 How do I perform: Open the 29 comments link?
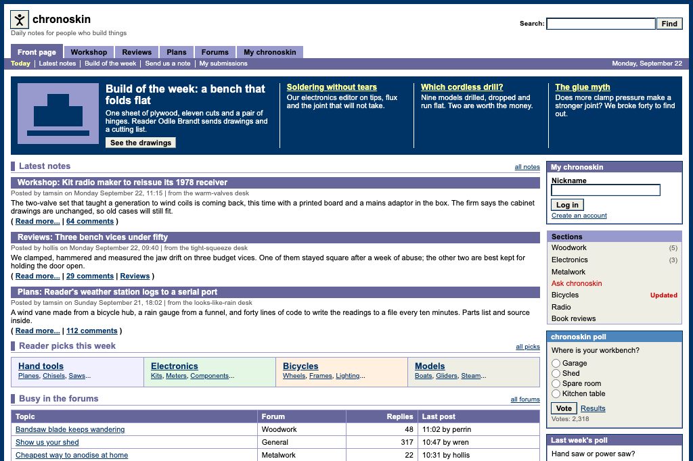90,276
